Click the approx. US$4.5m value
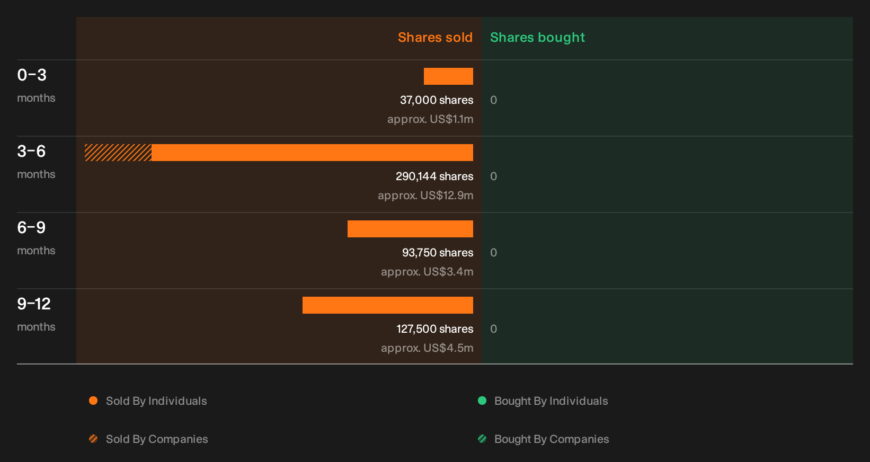 pyautogui.click(x=427, y=348)
